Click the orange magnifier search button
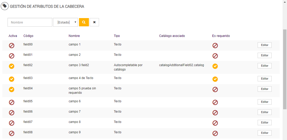Viewport: 287px width, 140px height. coord(84,22)
